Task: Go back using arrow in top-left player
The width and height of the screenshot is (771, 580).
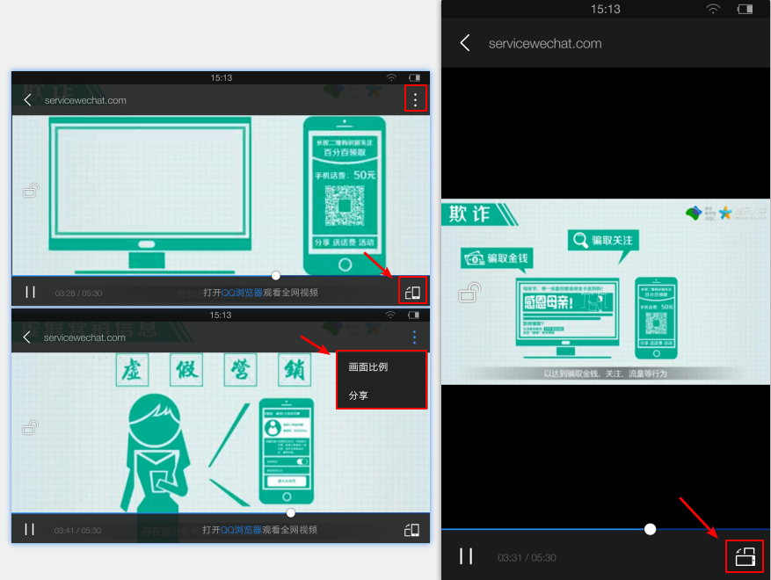Action: pos(27,100)
